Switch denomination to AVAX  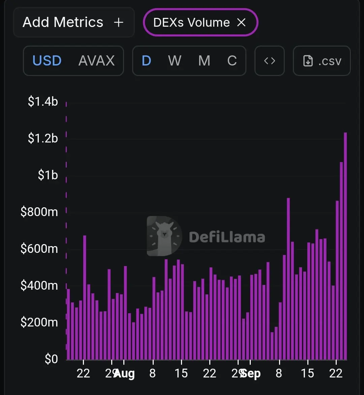tap(97, 61)
